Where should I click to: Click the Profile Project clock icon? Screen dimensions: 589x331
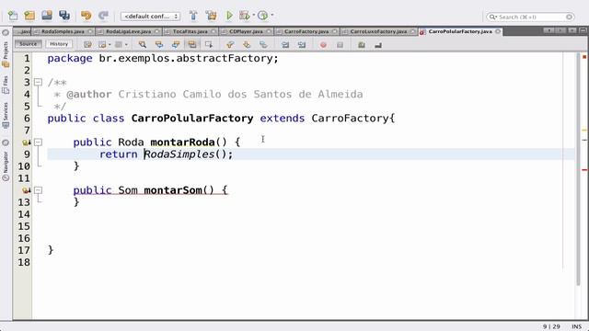coord(263,16)
